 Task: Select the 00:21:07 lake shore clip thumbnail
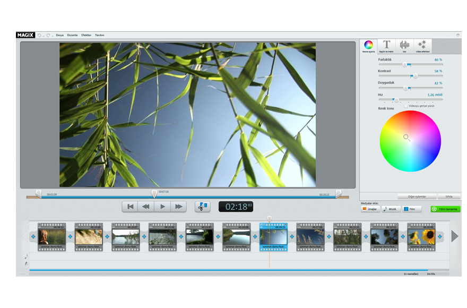[x=200, y=237]
